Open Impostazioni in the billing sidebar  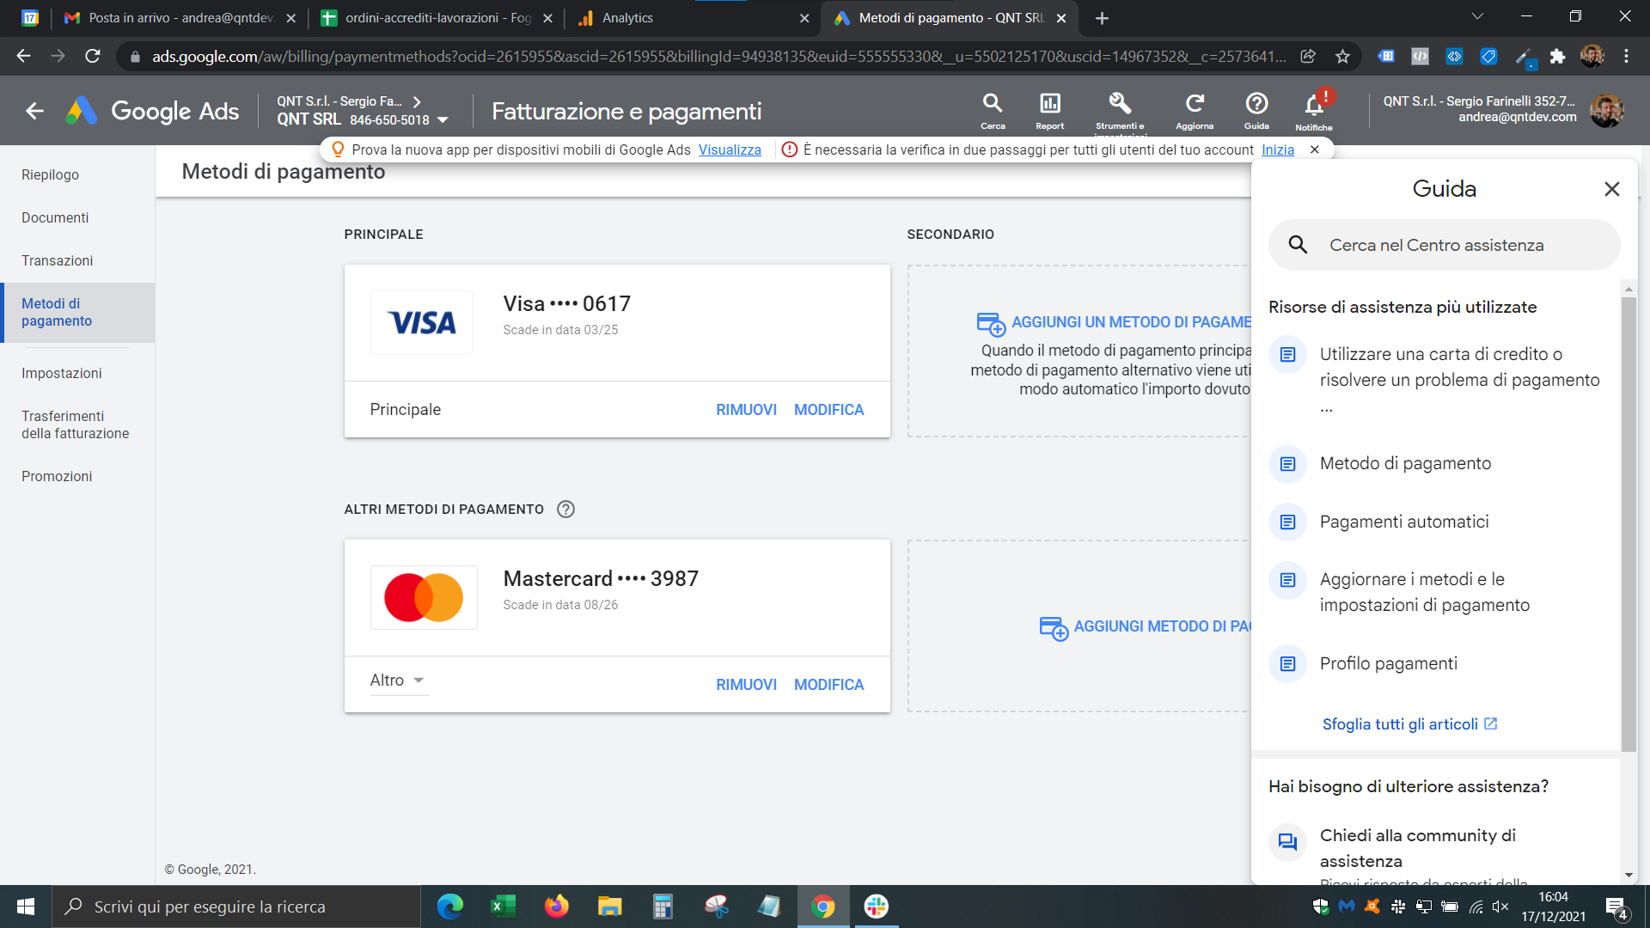(x=61, y=373)
